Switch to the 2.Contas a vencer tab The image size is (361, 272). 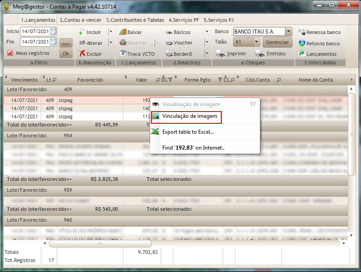pyautogui.click(x=81, y=20)
